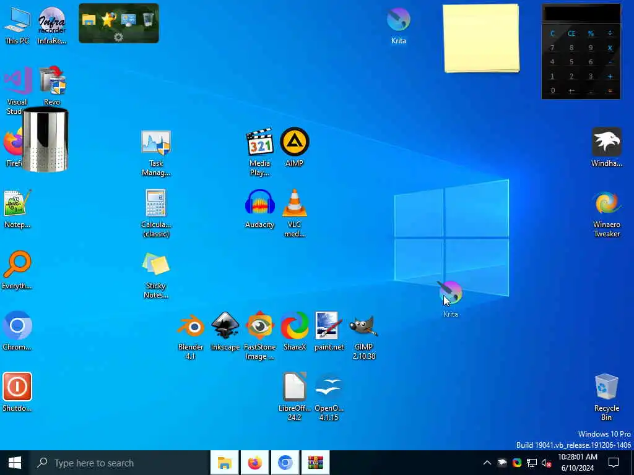Select the Revo Uninstaller desktop icon

pyautogui.click(x=52, y=81)
